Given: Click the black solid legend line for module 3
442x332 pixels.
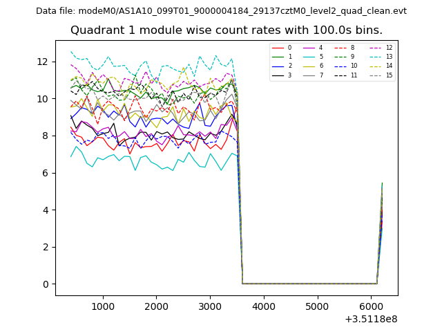Looking at the screenshot, I should click(x=278, y=75).
